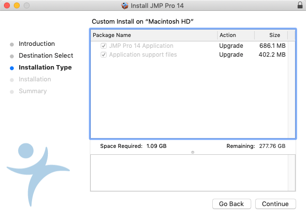The width and height of the screenshot is (306, 212).
Task: Select the Destination Select step
Action: 46,56
